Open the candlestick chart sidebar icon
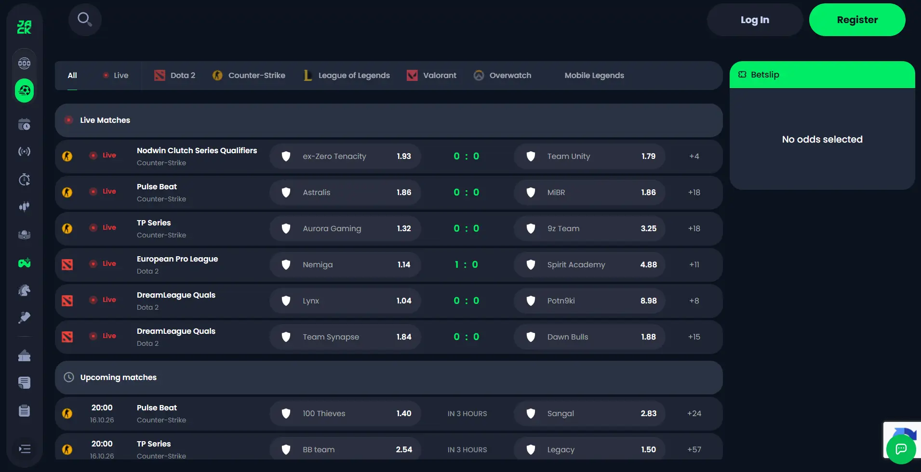Screen dimensions: 921x472 click(24, 207)
